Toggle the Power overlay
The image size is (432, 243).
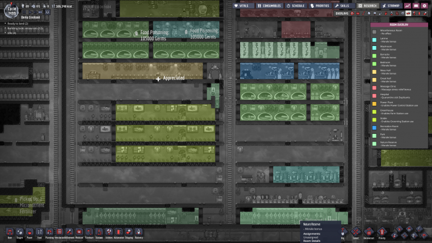pyautogui.click(x=358, y=13)
